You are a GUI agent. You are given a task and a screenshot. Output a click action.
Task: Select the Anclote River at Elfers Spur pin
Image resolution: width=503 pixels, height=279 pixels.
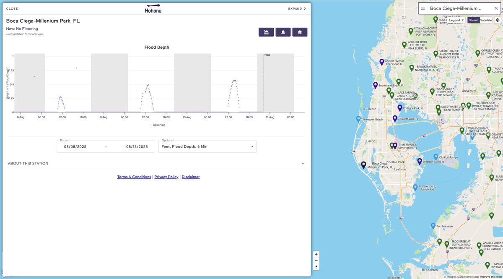pos(381,62)
